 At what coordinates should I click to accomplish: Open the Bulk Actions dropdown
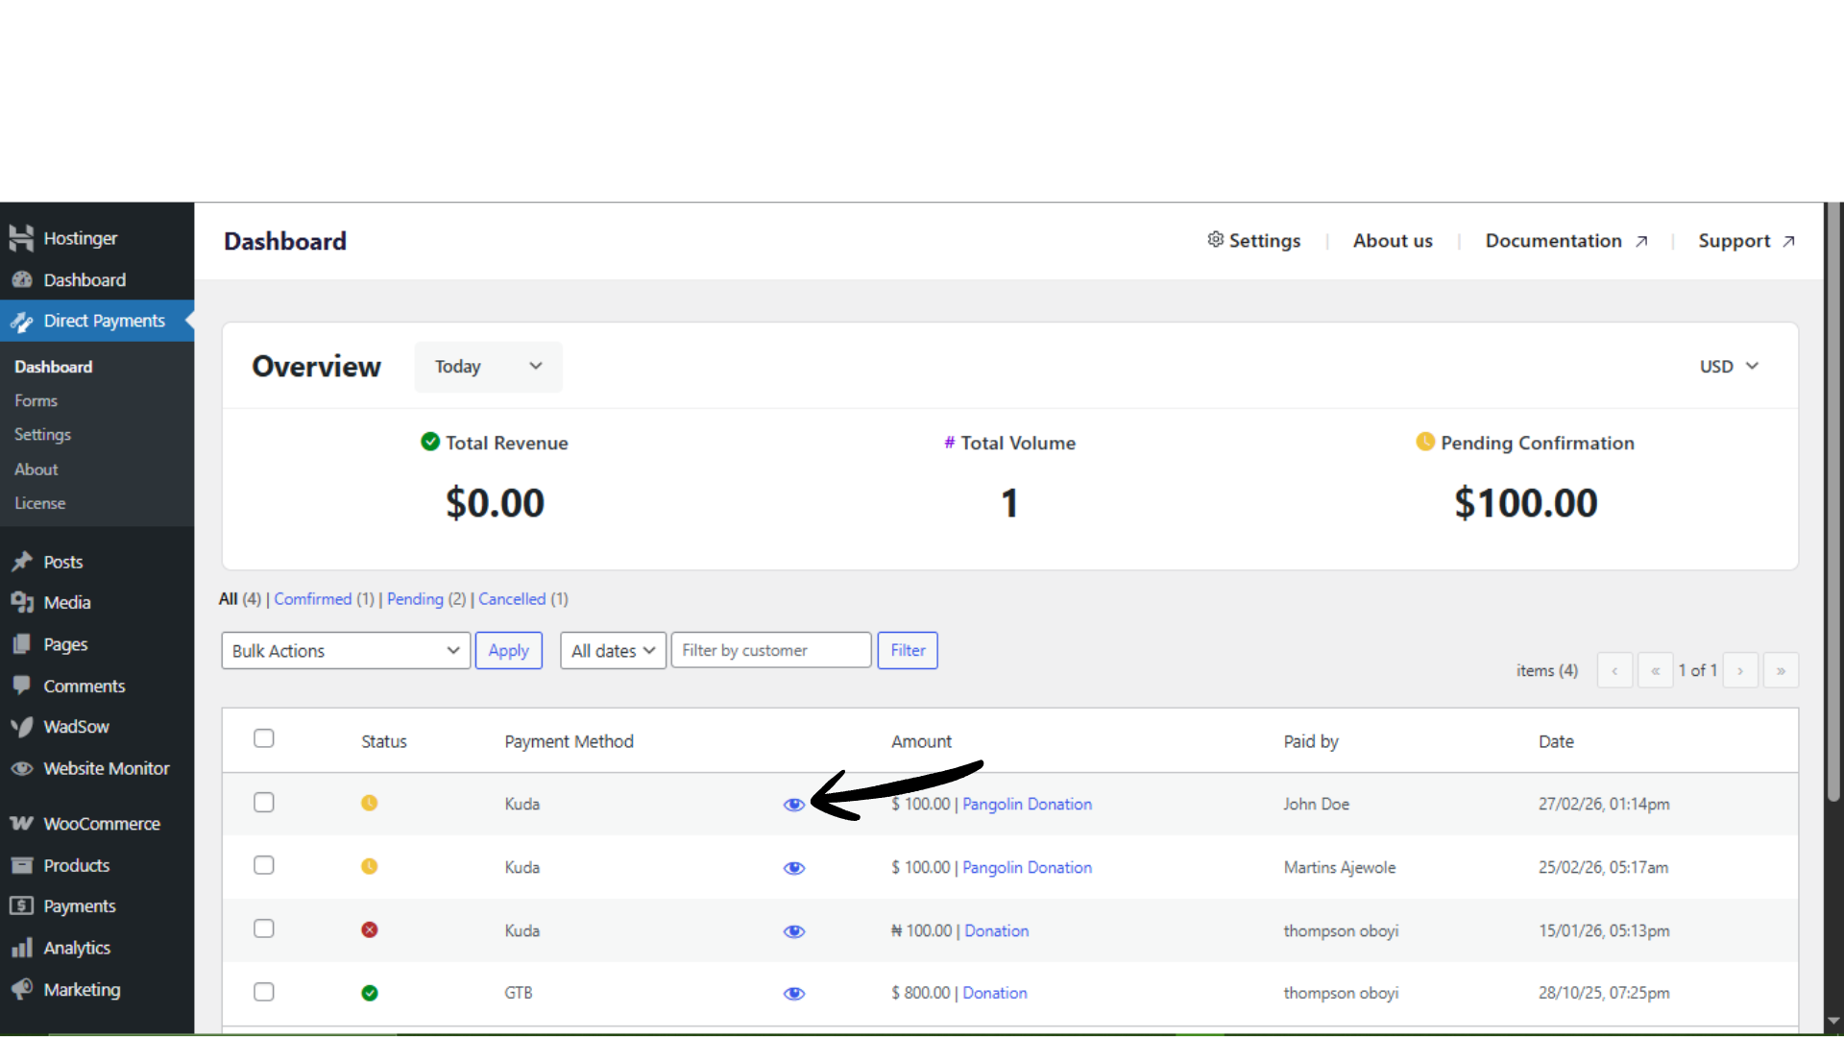(345, 650)
